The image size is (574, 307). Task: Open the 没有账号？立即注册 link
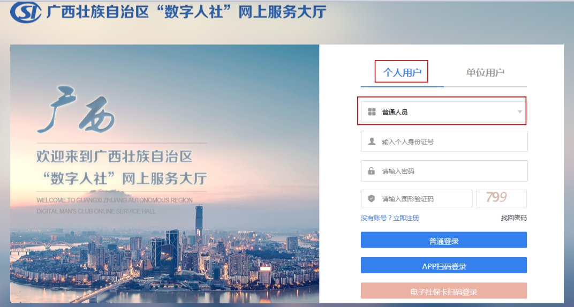coord(390,218)
